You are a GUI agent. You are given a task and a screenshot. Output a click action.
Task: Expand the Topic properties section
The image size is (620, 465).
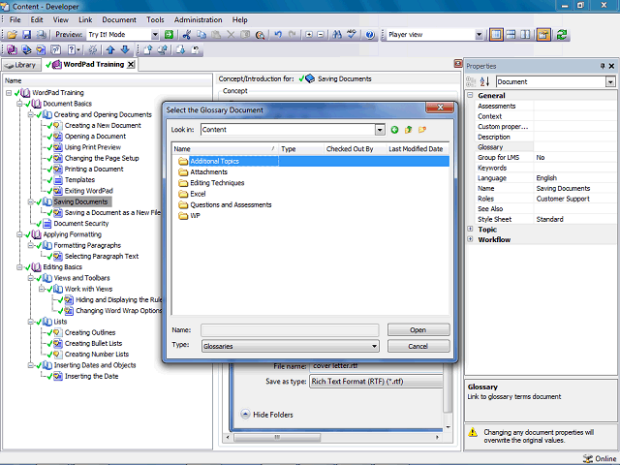tap(470, 229)
